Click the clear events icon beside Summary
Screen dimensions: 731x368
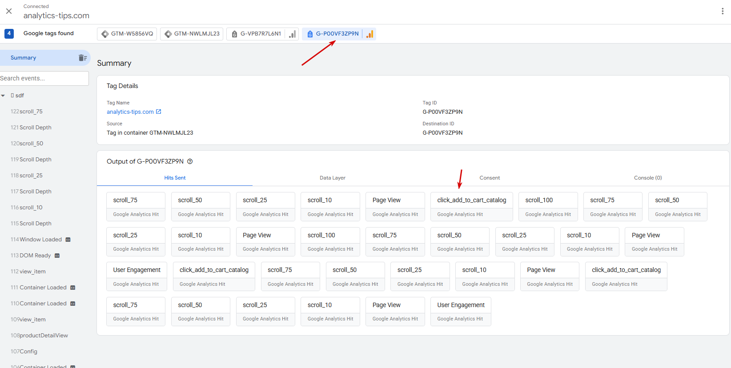click(x=83, y=58)
